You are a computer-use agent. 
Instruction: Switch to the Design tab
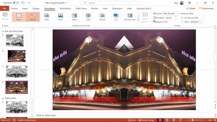[36, 8]
